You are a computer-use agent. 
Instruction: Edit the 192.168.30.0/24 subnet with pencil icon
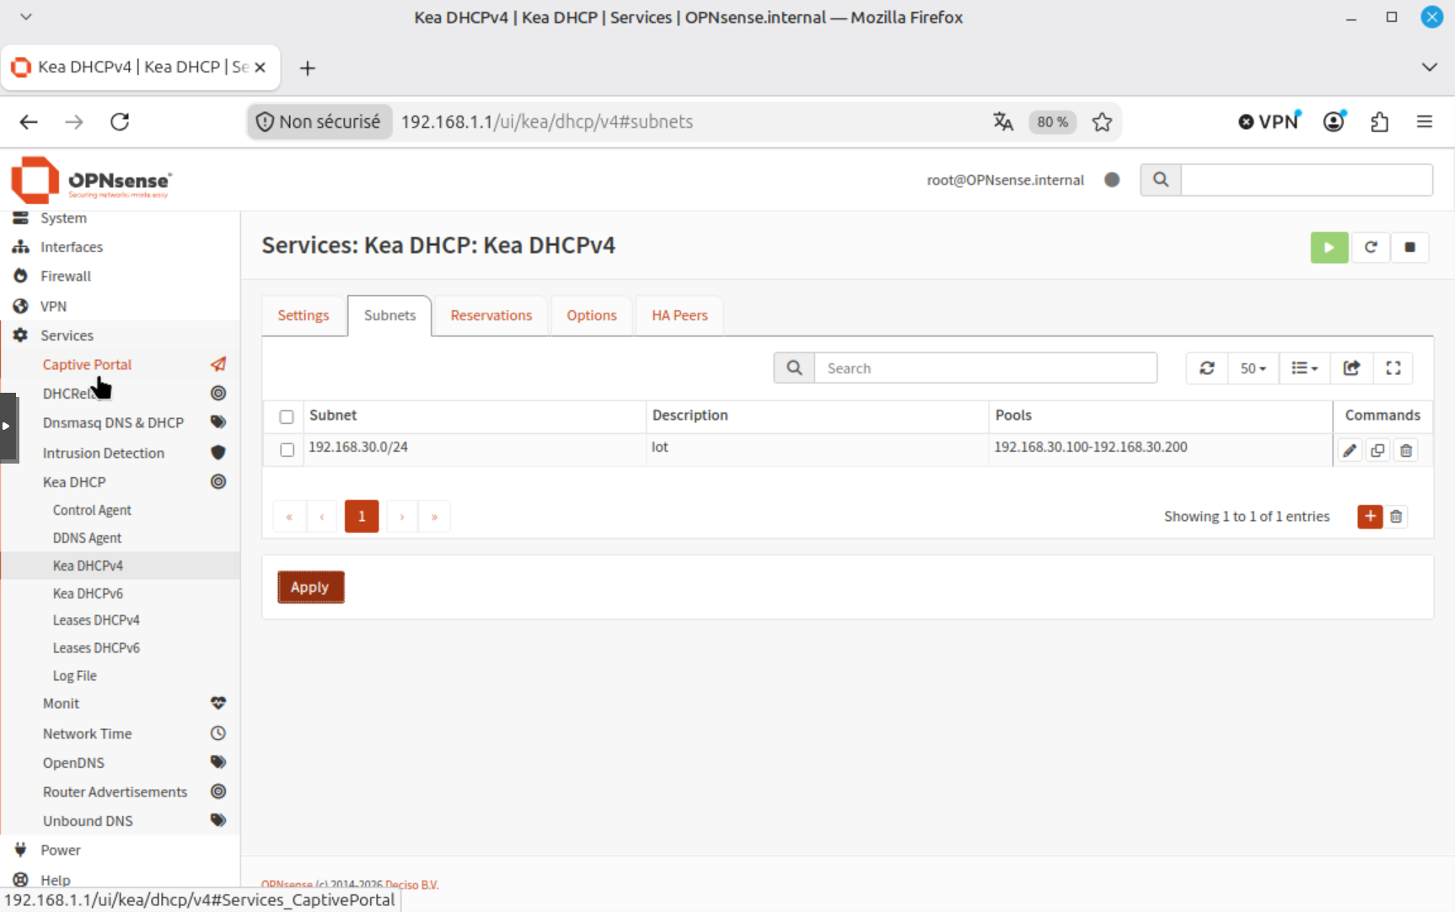click(x=1350, y=450)
